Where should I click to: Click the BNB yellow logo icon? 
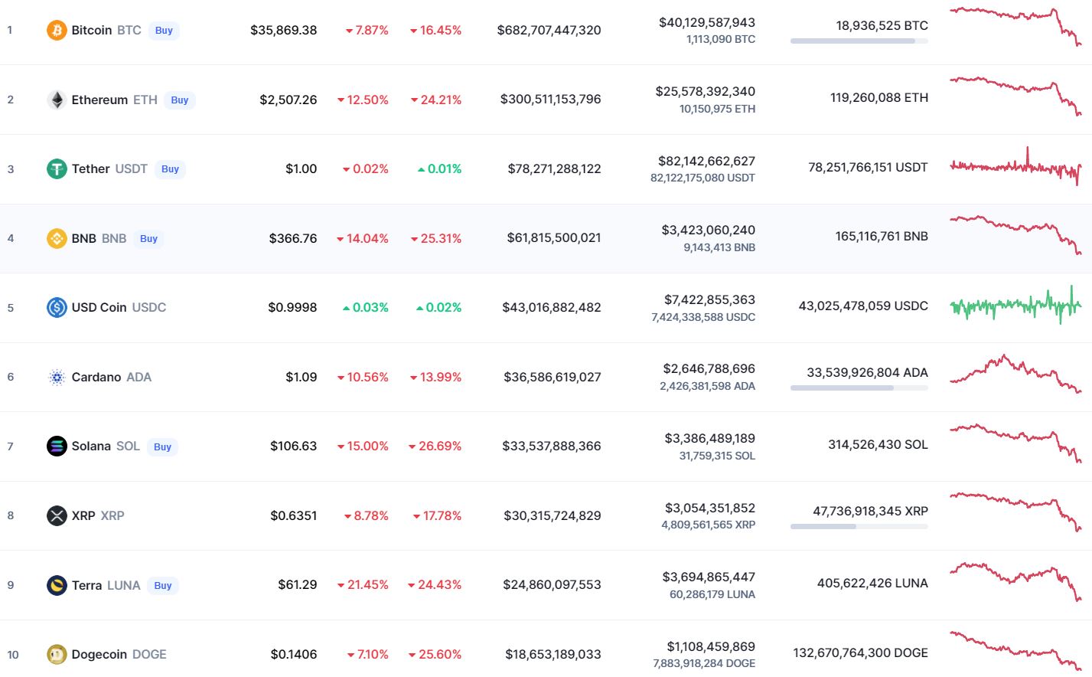click(57, 238)
